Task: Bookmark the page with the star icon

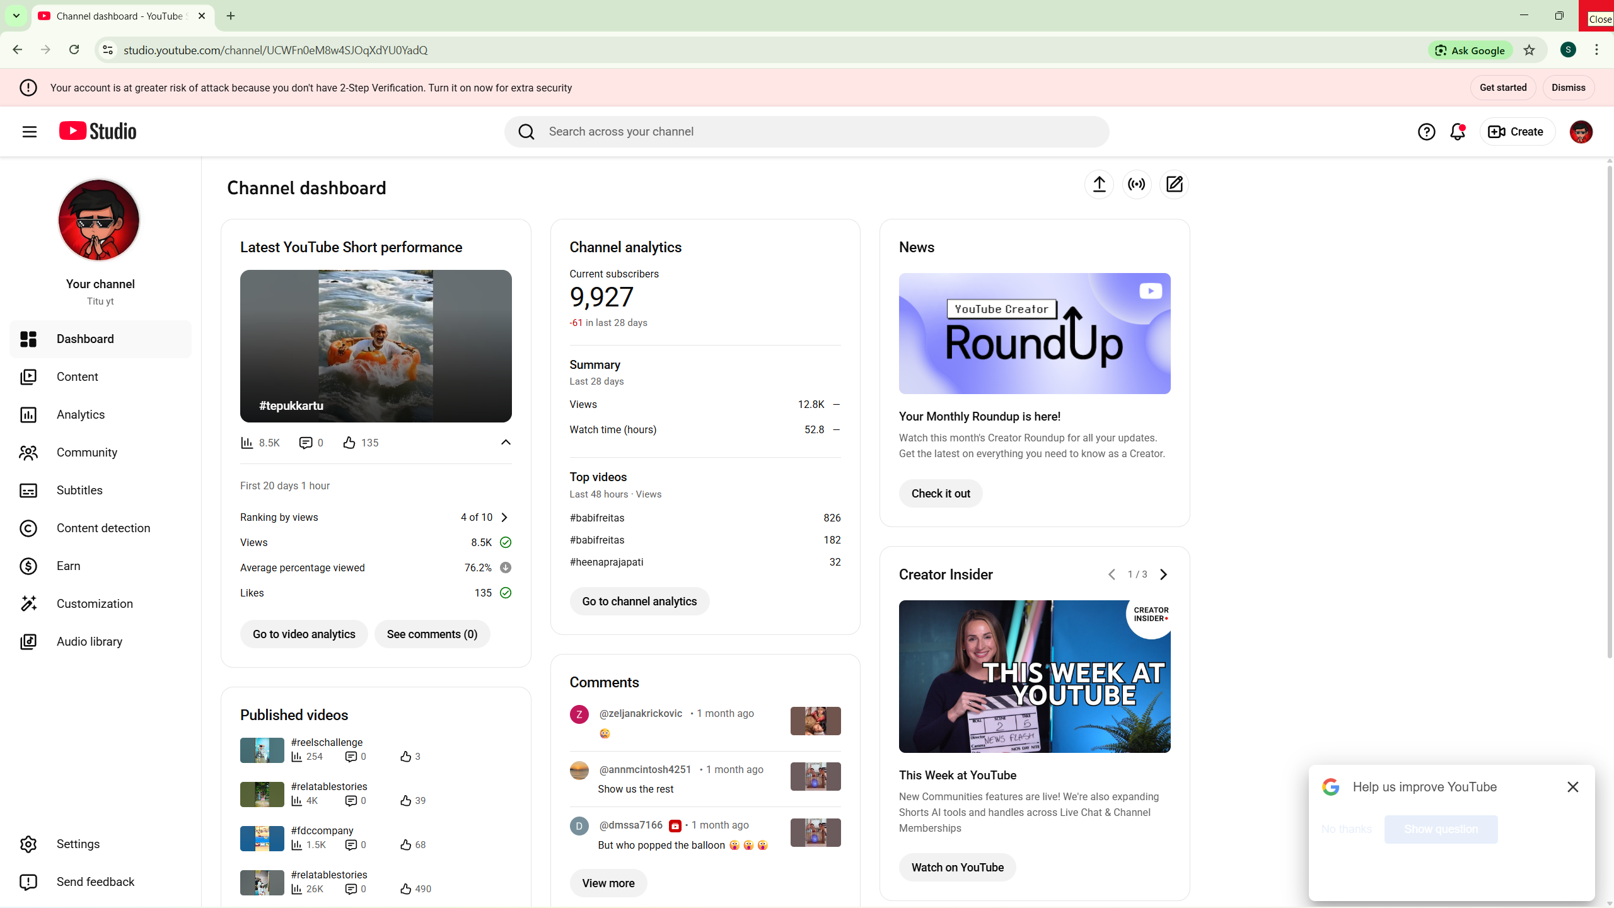Action: (x=1529, y=50)
